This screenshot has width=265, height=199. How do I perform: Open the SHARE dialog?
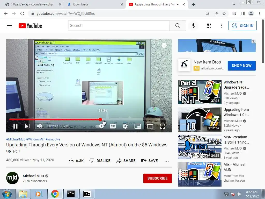click(126, 161)
